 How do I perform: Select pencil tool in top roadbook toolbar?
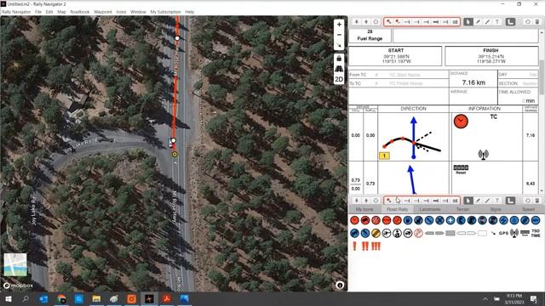coord(479,22)
